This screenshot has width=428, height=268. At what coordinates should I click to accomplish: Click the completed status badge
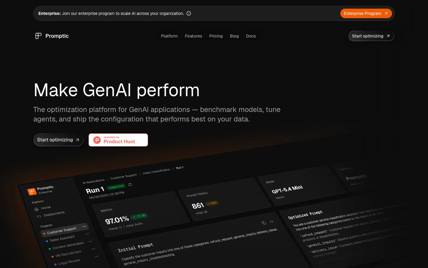pyautogui.click(x=116, y=186)
